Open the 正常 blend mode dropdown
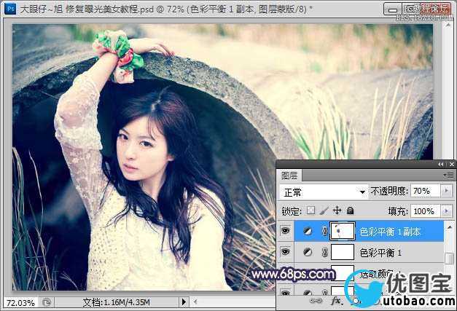This screenshot has height=311, width=457. pos(323,192)
